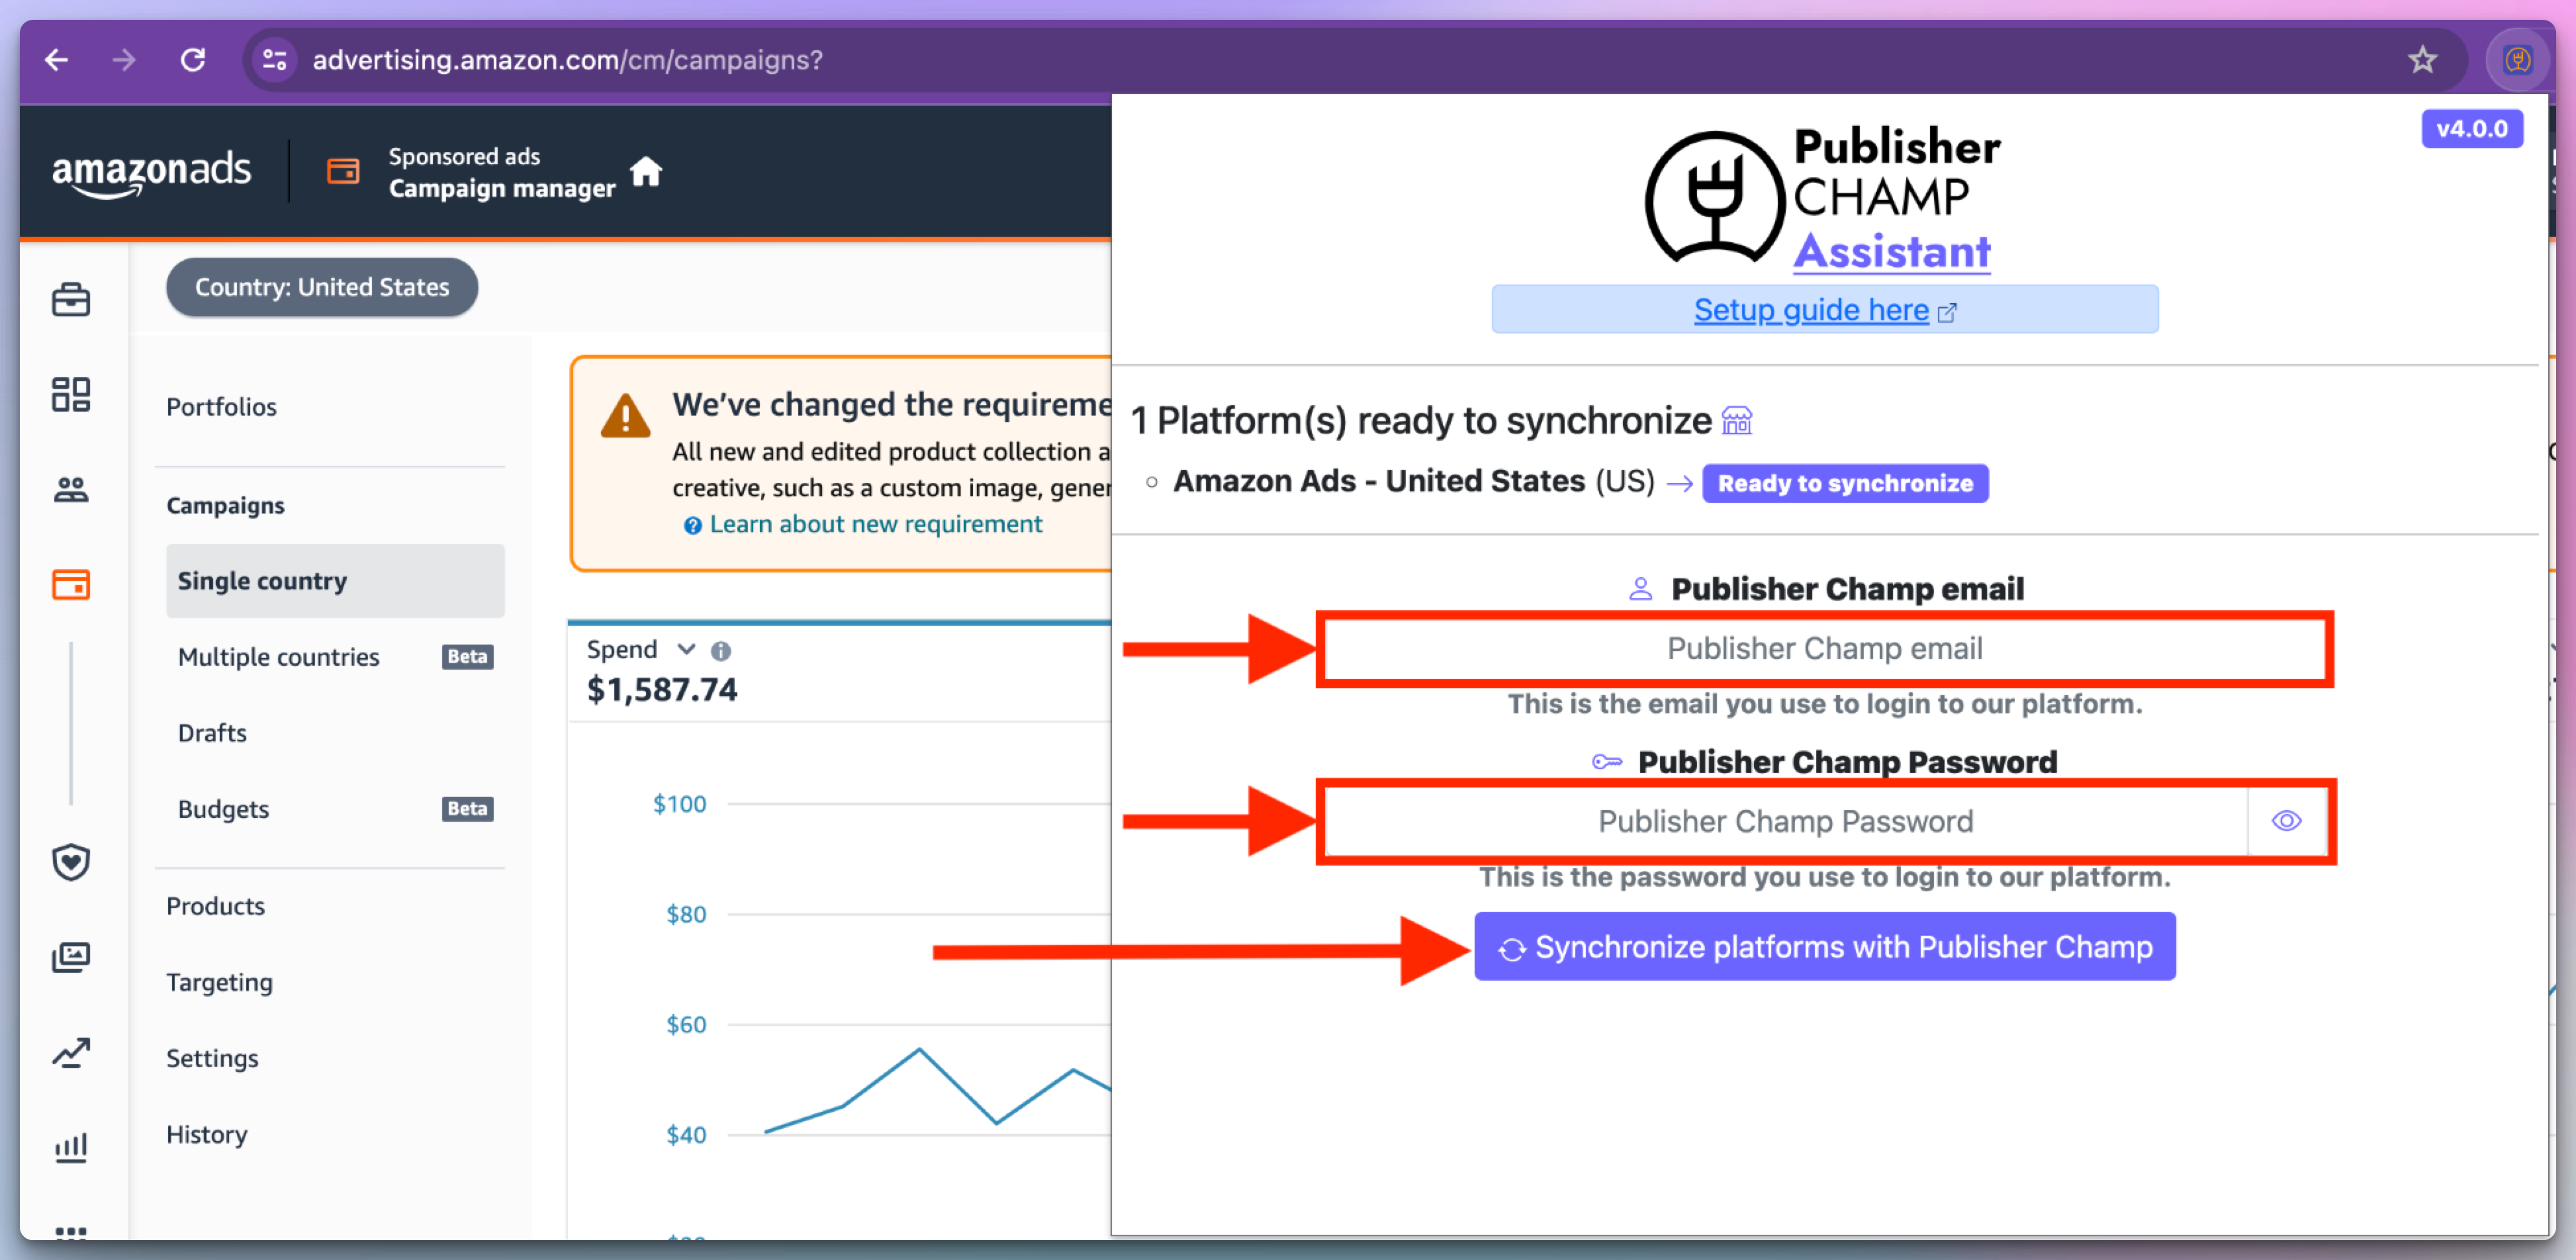
Task: Open the dashboard grid icon in sidebar
Action: tap(71, 394)
